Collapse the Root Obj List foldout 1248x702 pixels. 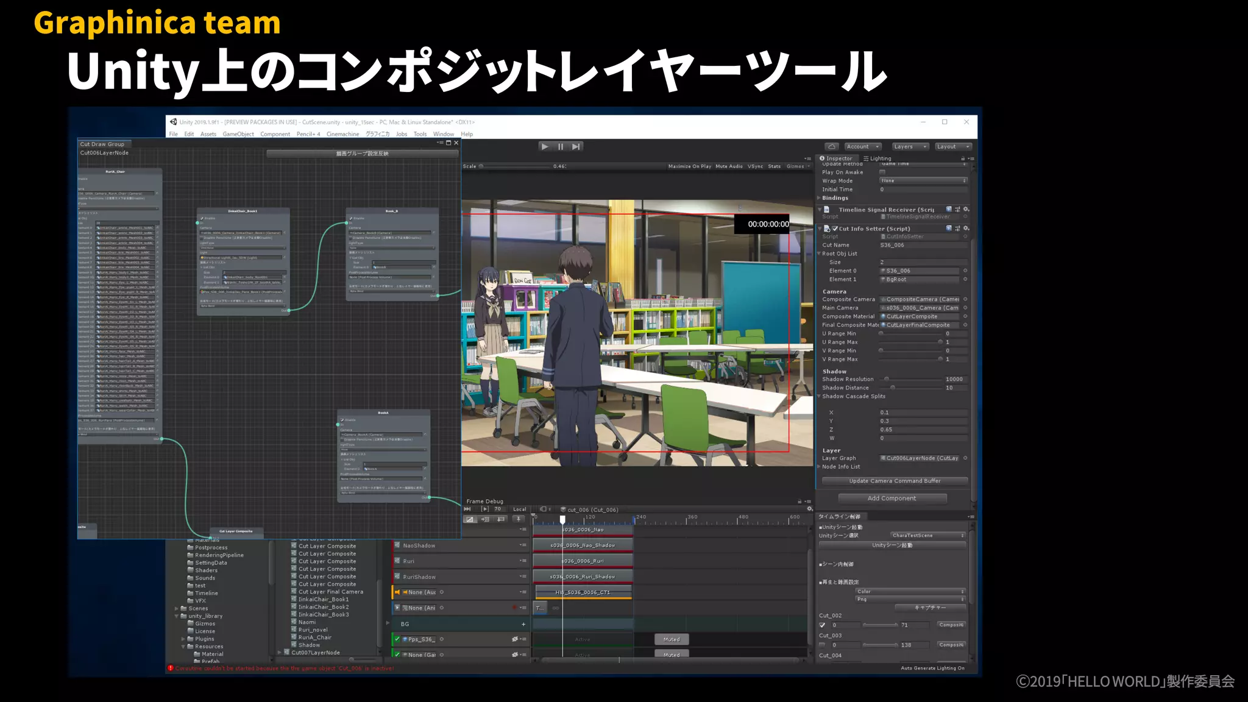tap(820, 253)
